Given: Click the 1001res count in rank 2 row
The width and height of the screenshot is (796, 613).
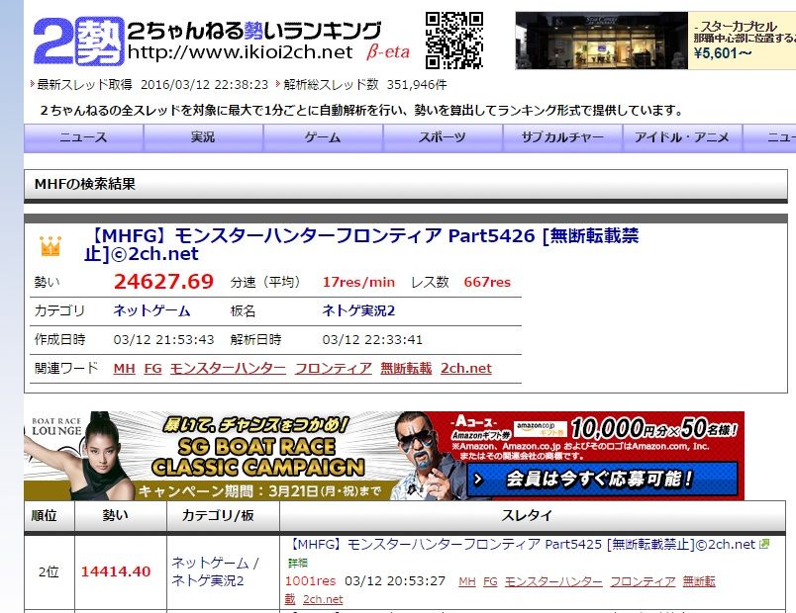Looking at the screenshot, I should (310, 581).
